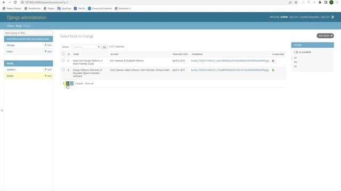Click the Show all pagination link
Viewport: 341px width, 191px height.
coord(89,83)
